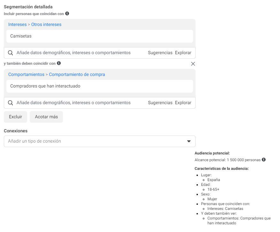Screen dimensions: 280x232
Task: Open the info tooltip next to potential reach
Action: click(x=263, y=160)
